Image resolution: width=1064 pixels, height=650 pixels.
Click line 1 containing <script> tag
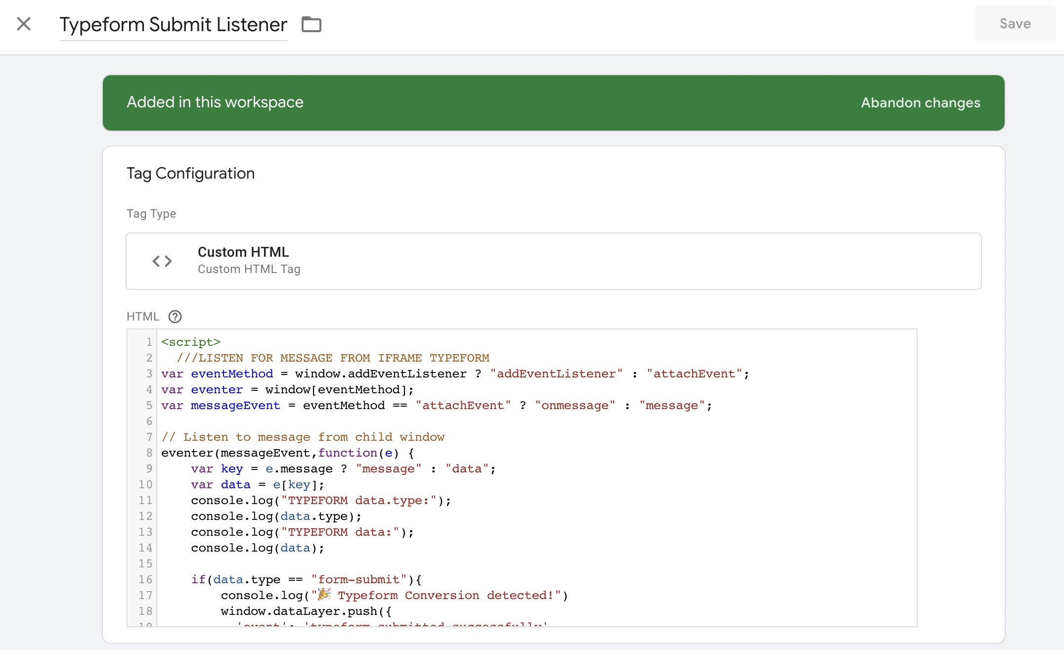pyautogui.click(x=191, y=342)
